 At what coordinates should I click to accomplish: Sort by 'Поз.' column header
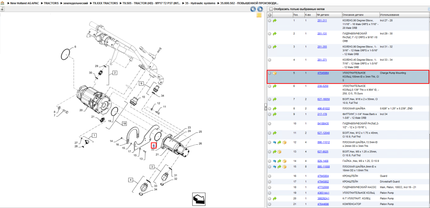(x=298, y=15)
